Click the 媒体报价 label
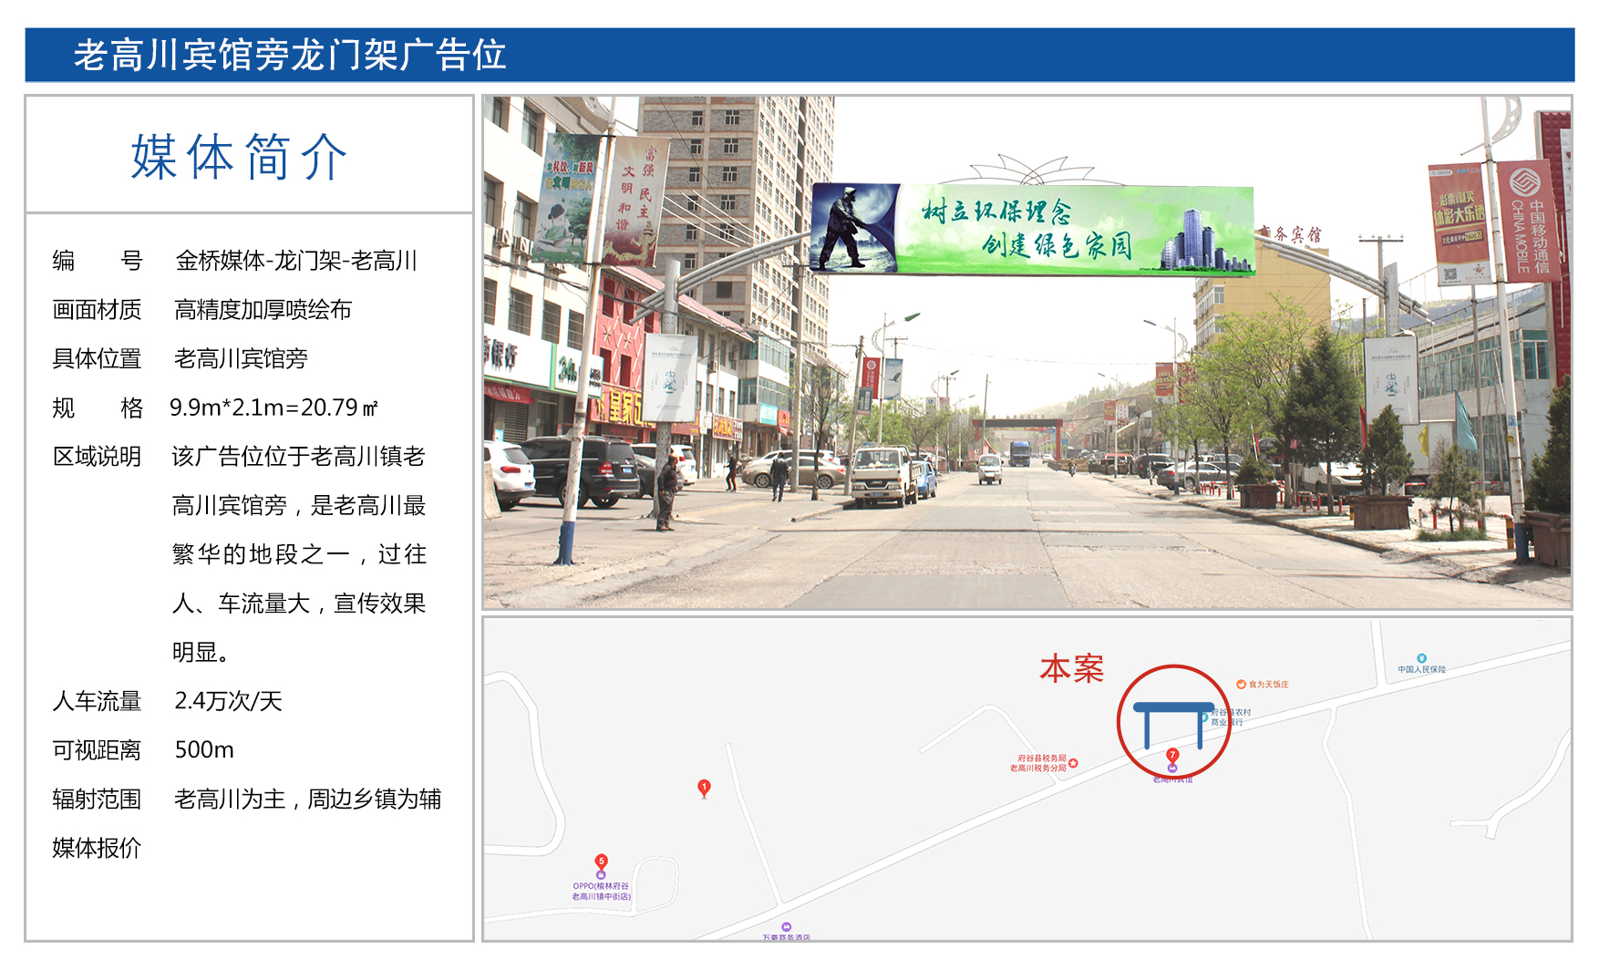This screenshot has width=1599, height=970. point(97,848)
